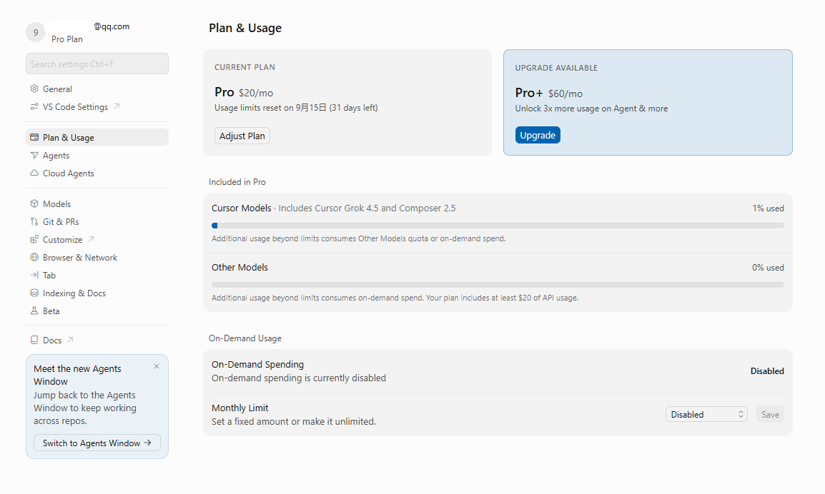Image resolution: width=825 pixels, height=494 pixels.
Task: Click the Git & PRs branch icon
Action: tap(34, 221)
